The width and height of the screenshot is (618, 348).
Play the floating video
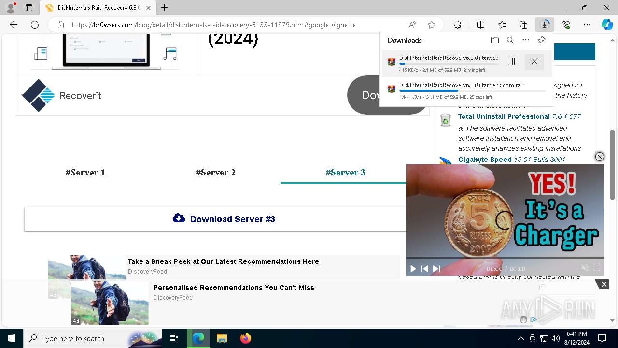coord(413,269)
